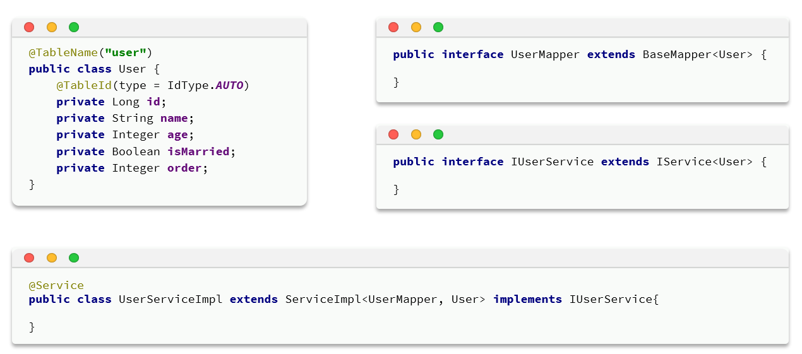Click the @TableId annotation
Screen dimensions: 802x354
(84, 85)
